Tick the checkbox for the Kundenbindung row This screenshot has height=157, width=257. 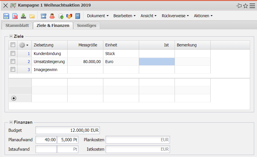point(13,53)
